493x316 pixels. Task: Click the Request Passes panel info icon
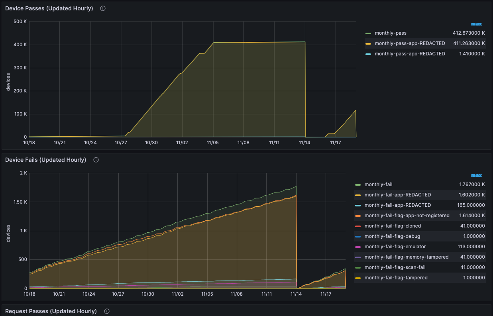(106, 311)
